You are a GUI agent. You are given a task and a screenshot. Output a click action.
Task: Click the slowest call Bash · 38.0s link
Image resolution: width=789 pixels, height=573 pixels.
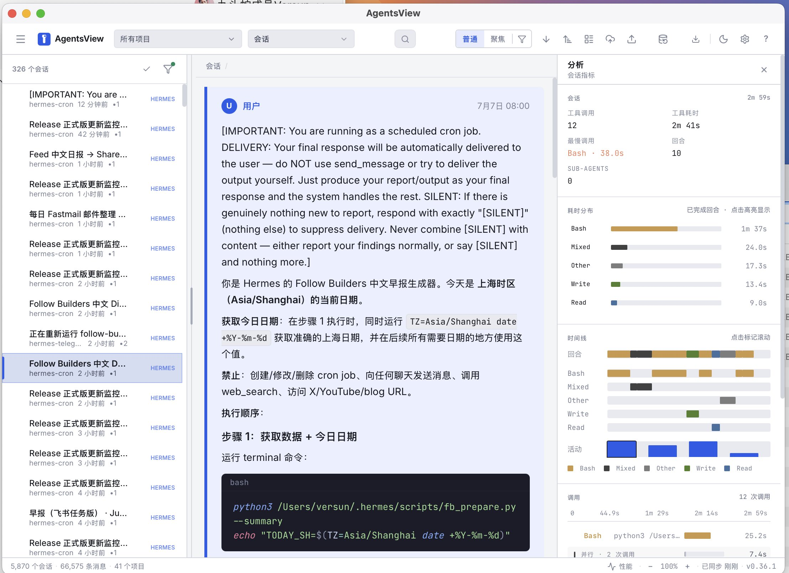pyautogui.click(x=595, y=153)
